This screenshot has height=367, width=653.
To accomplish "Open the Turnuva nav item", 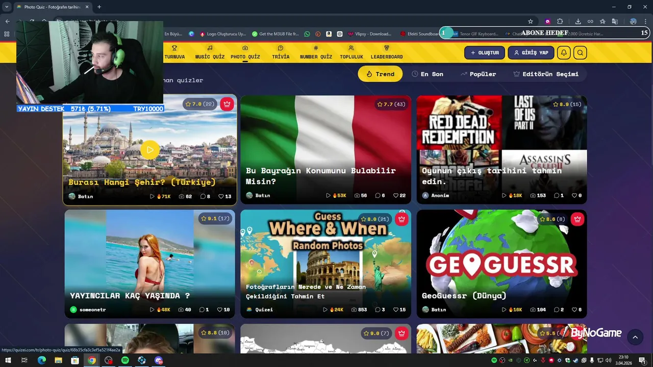I will click(x=174, y=52).
